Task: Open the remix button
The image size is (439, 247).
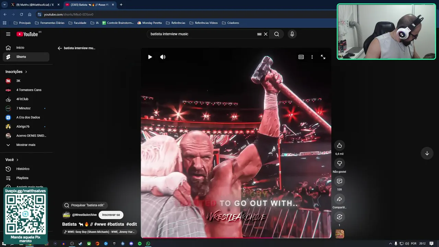Action: [339, 217]
